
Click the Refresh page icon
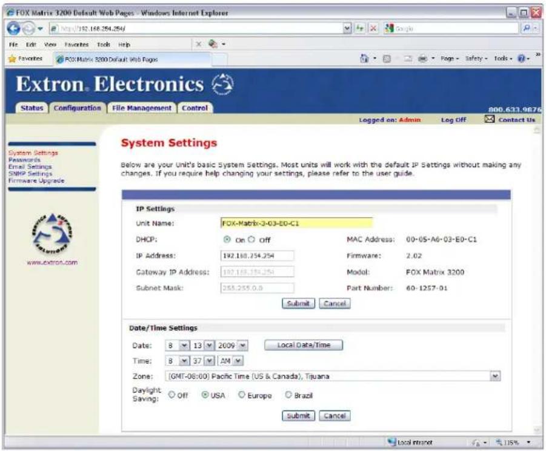(x=360, y=28)
